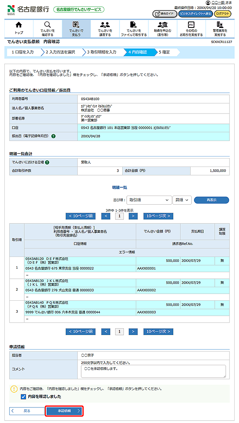Toggle the 内容を確認しました checkbox
The height and width of the screenshot is (423, 239).
pyautogui.click(x=23, y=397)
